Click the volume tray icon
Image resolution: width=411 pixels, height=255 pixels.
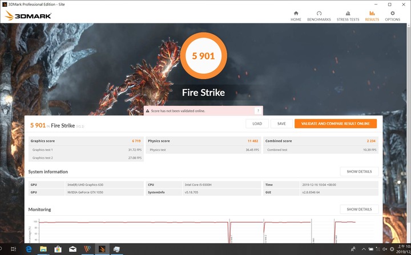tap(385, 249)
